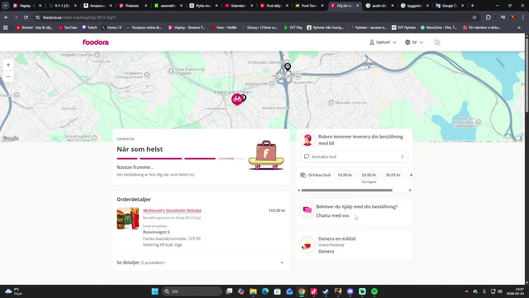Click the rider avatar icon
529x298 pixels.
307,140
